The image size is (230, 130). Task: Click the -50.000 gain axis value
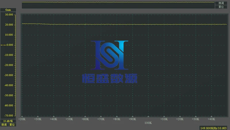(9, 95)
